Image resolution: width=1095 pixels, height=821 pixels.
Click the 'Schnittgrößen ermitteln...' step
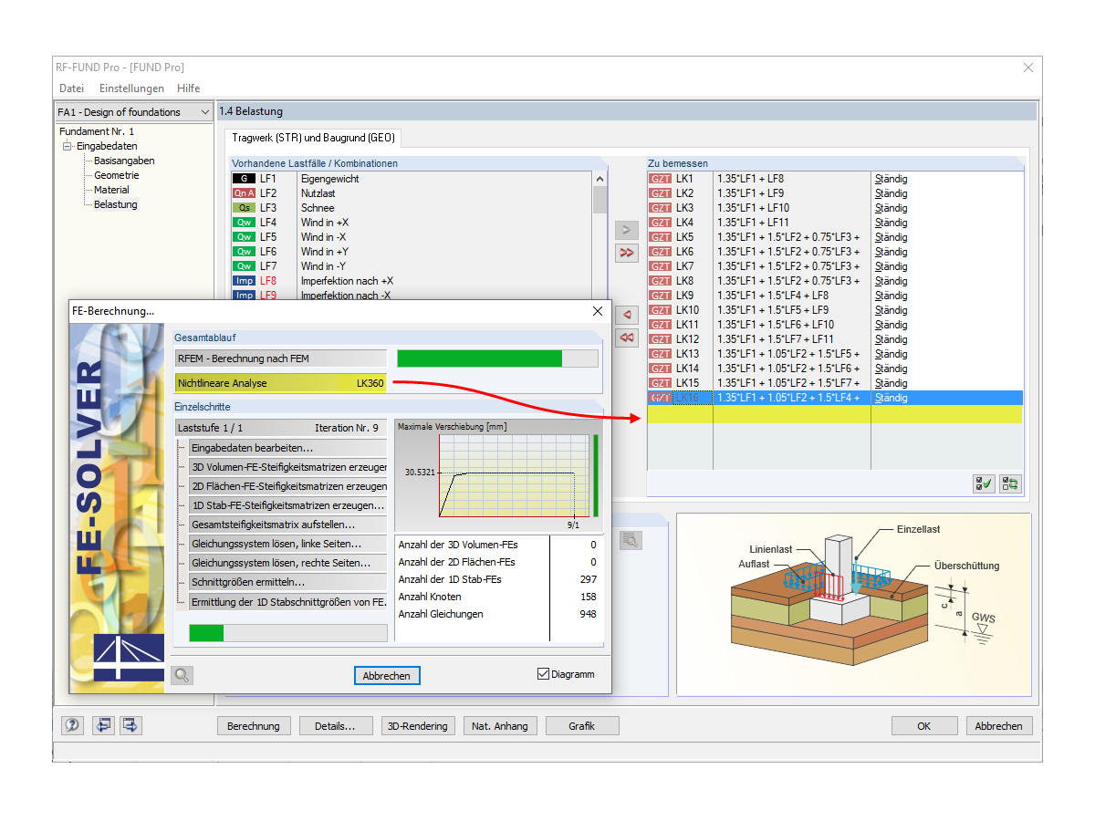(x=287, y=582)
